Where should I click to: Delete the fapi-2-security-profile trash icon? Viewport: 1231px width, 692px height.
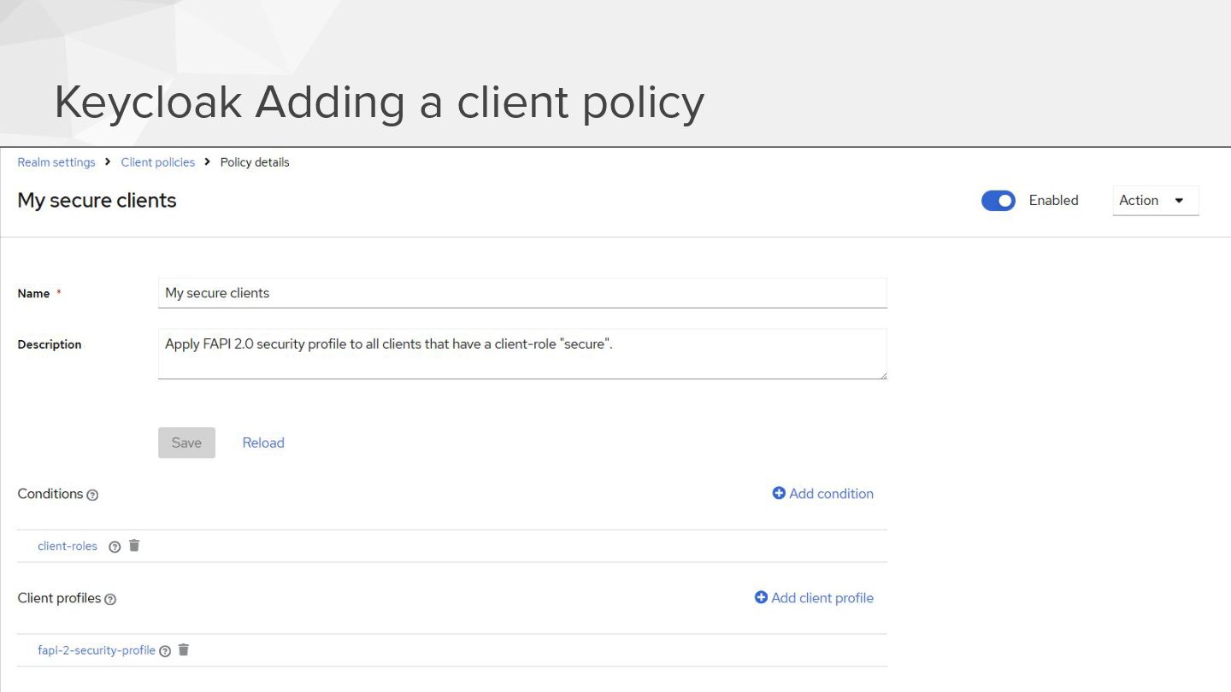183,650
